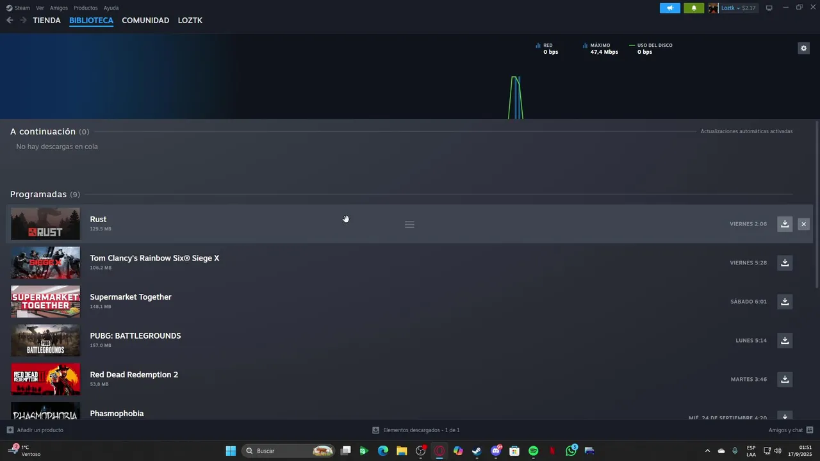The image size is (820, 461).
Task: Click the PUBG: BATTLEGROUNDS title
Action: (x=135, y=336)
